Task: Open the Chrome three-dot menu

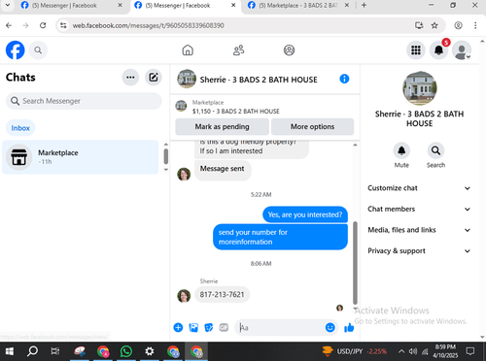Action: tap(475, 25)
